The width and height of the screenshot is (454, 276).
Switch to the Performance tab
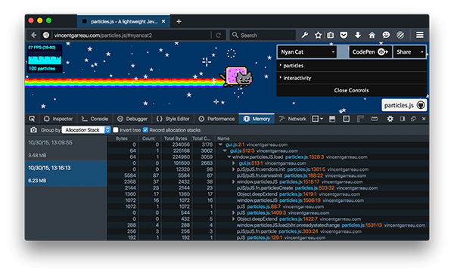[x=216, y=119]
